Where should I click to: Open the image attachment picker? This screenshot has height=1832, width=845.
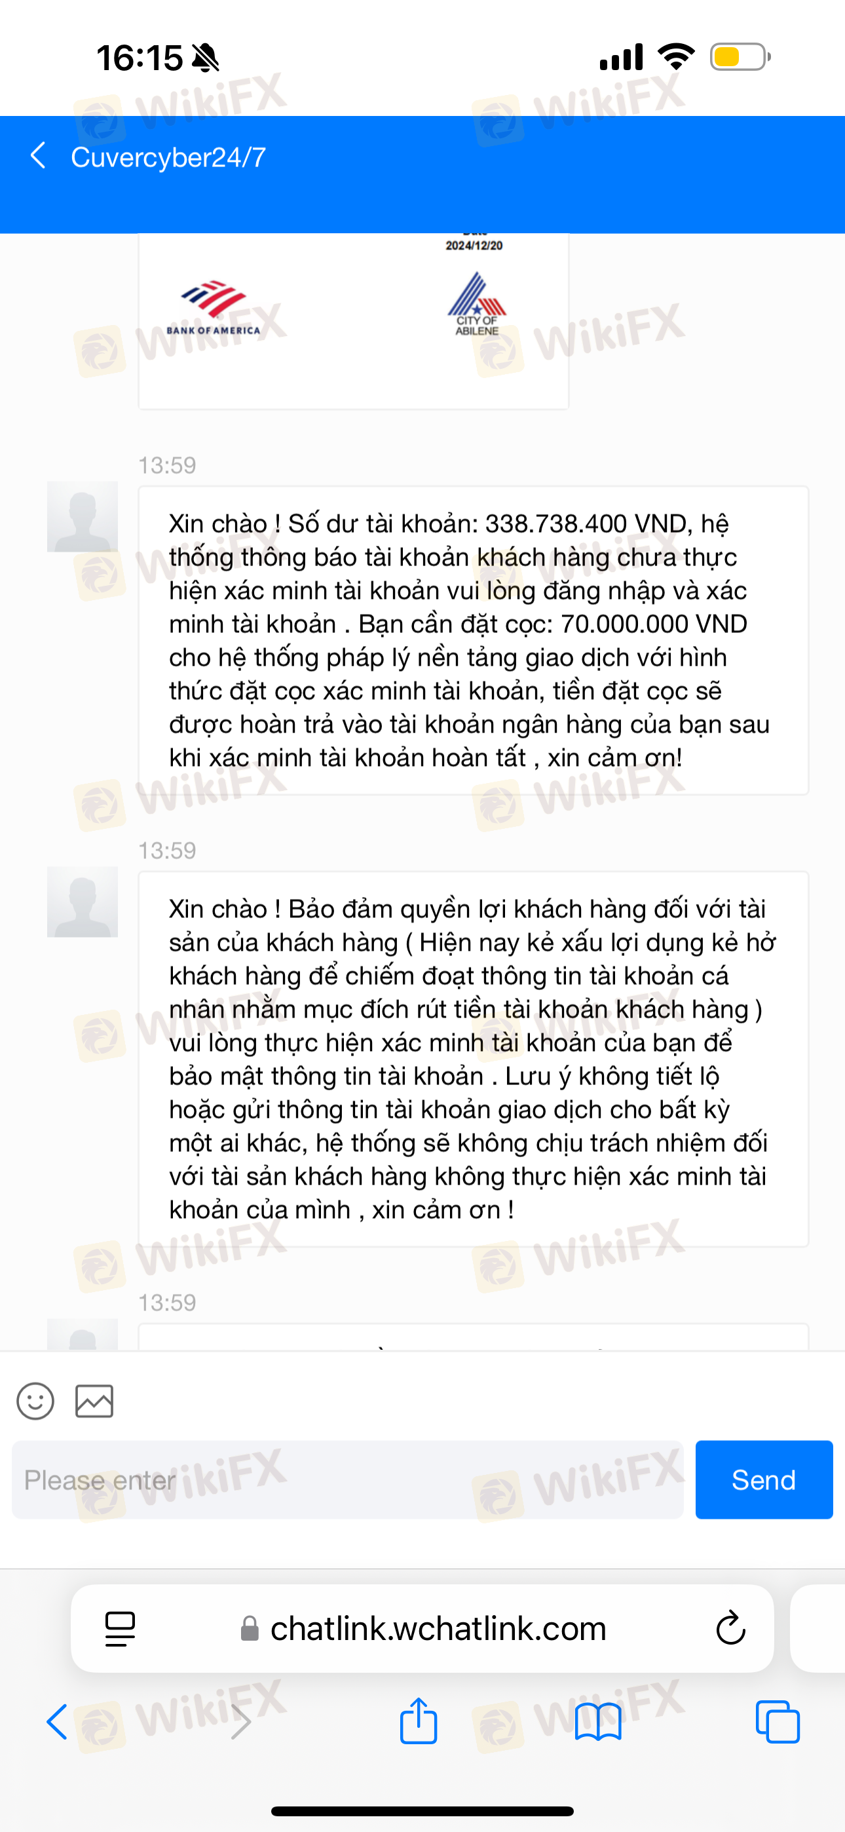94,1402
